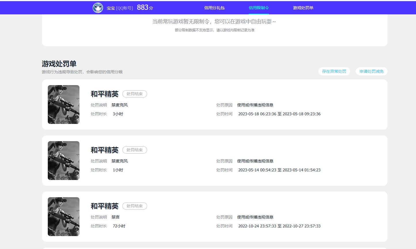This screenshot has width=416, height=249.
Task: Open the 信用分礼包 tab
Action: coord(214,8)
